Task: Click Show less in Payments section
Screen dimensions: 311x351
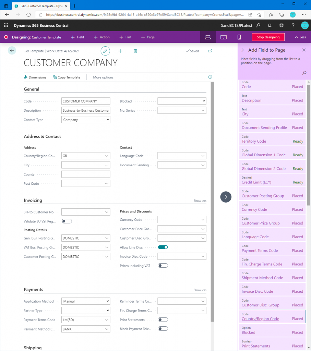Action: click(x=200, y=290)
